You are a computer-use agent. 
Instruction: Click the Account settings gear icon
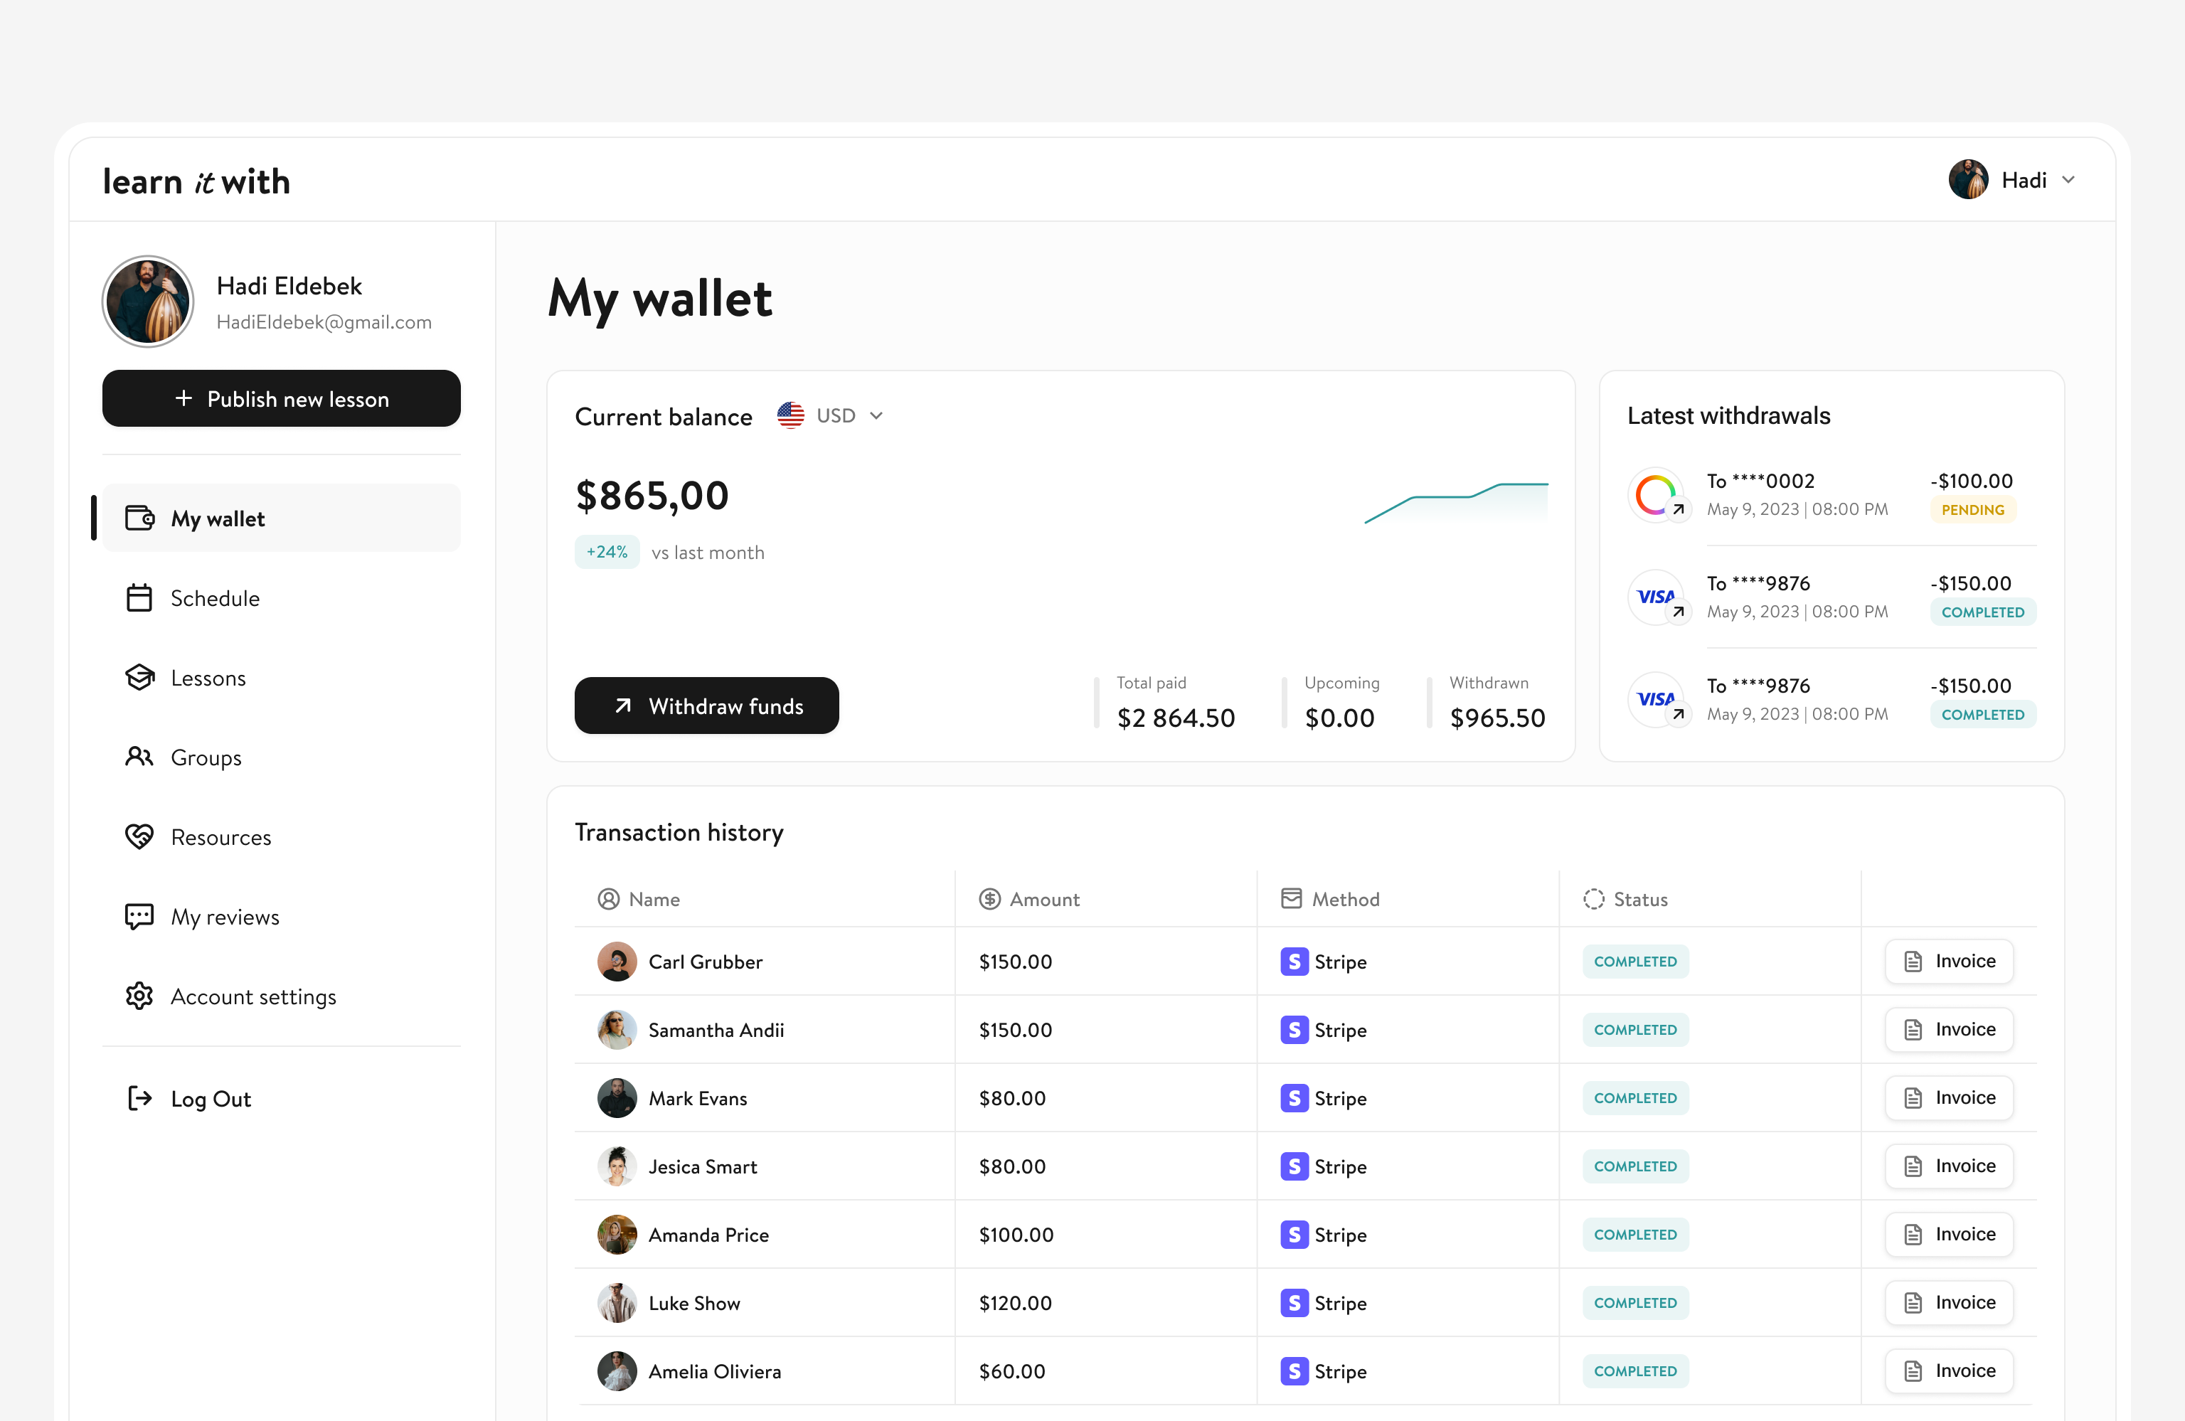pos(139,996)
